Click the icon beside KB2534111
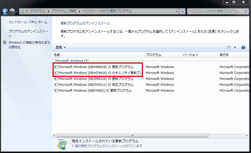 [56, 85]
